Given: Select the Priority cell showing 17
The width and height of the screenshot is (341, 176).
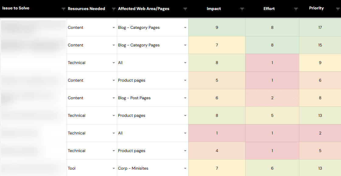Looking at the screenshot, I should [320, 27].
